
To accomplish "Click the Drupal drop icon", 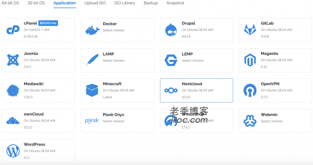I will [x=171, y=30].
